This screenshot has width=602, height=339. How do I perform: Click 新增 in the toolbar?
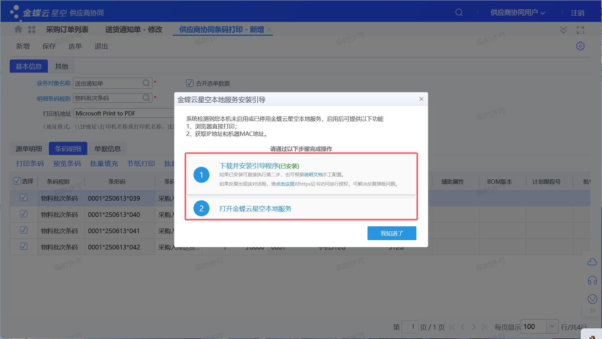[23, 46]
